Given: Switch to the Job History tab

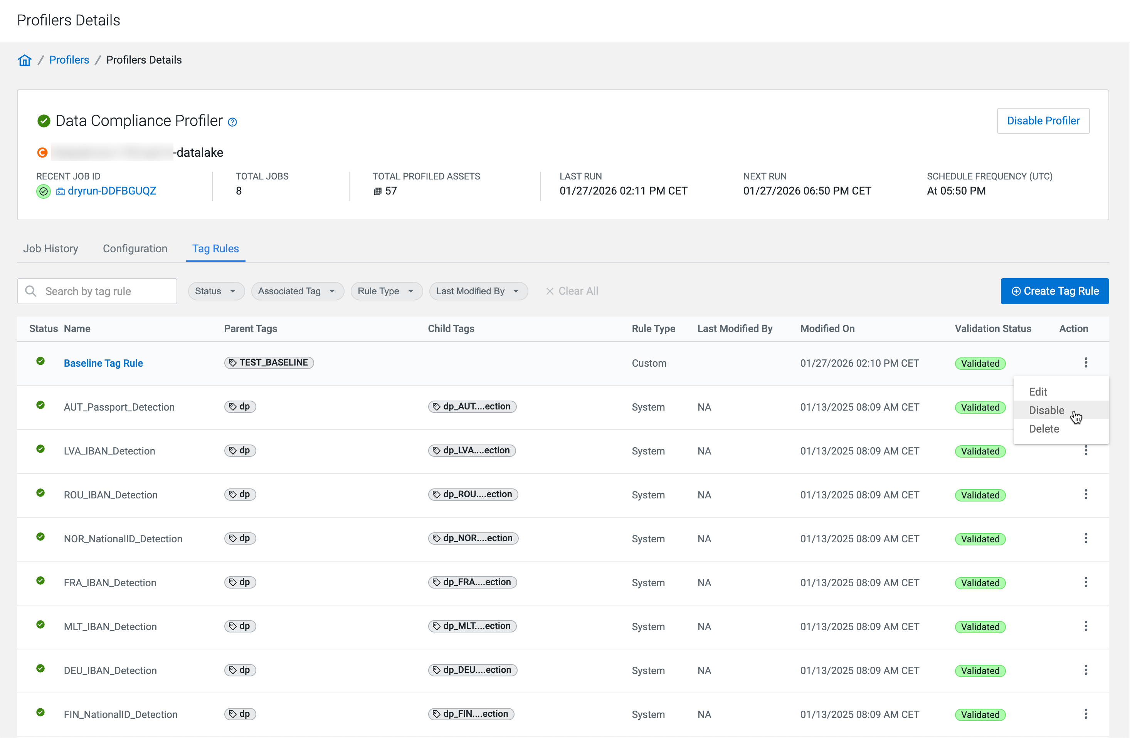Looking at the screenshot, I should [x=51, y=249].
